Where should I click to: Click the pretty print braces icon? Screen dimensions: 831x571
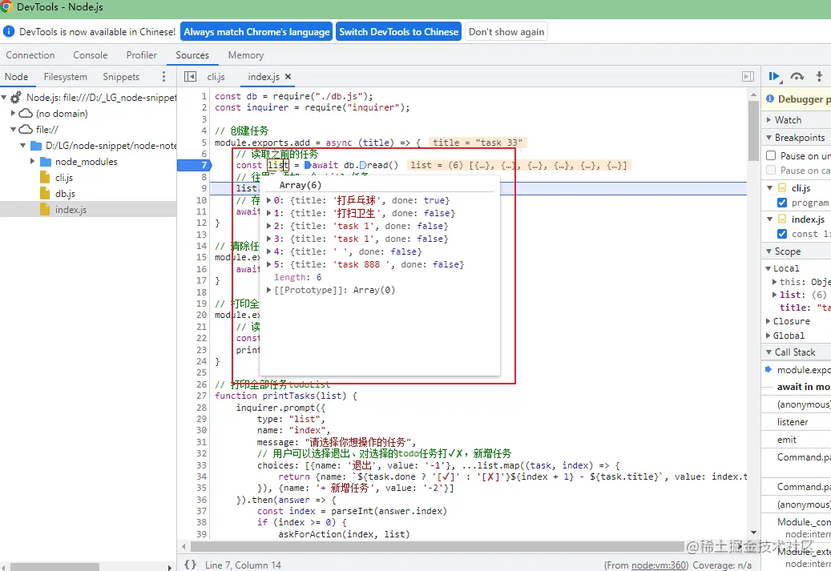[x=190, y=565]
